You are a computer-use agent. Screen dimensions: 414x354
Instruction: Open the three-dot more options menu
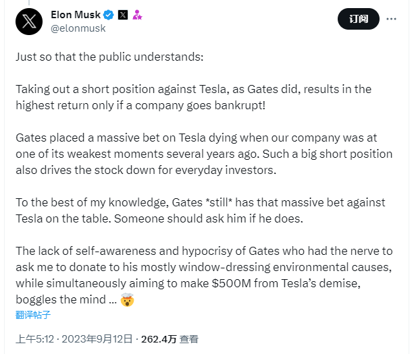point(391,19)
